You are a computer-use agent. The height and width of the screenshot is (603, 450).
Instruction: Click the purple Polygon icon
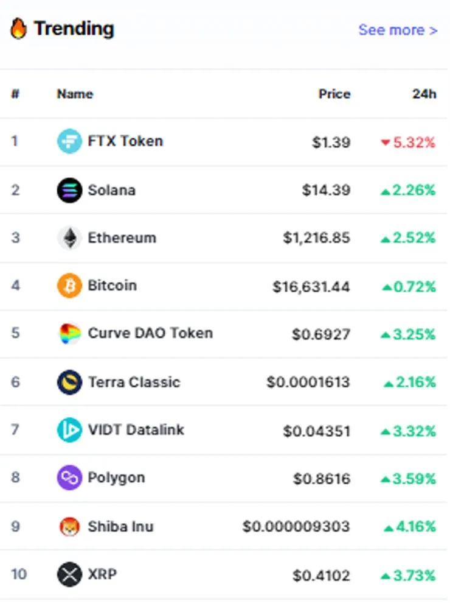point(69,478)
